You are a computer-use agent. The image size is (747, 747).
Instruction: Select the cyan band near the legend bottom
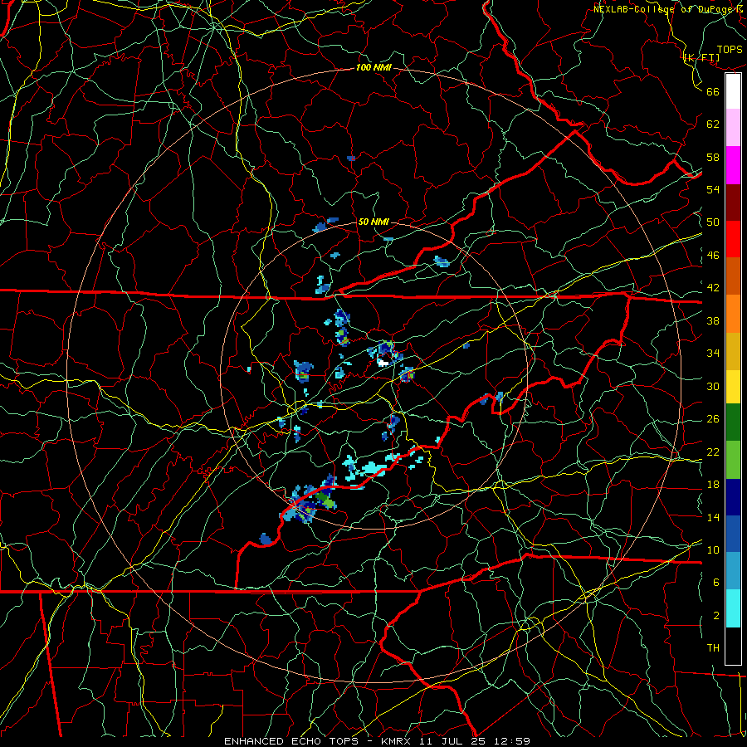point(733,608)
